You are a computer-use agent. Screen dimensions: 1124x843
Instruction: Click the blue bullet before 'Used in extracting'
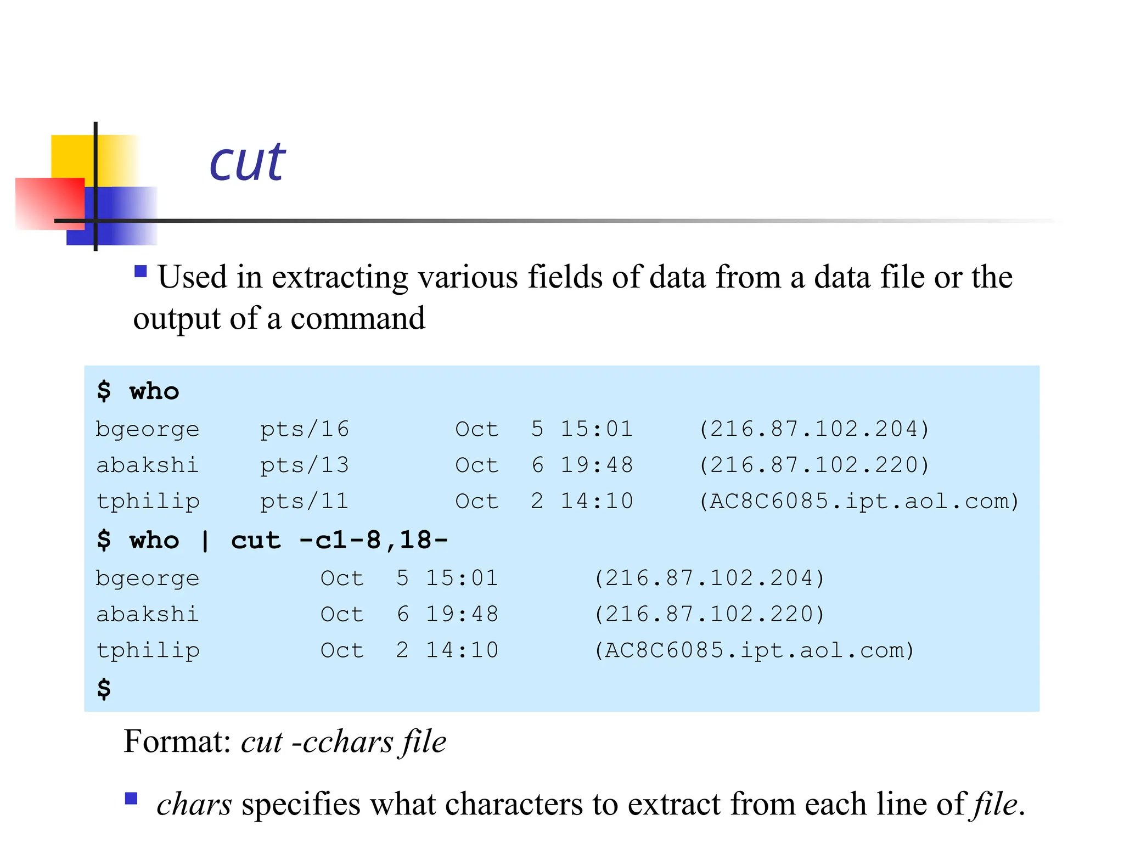[x=140, y=272]
